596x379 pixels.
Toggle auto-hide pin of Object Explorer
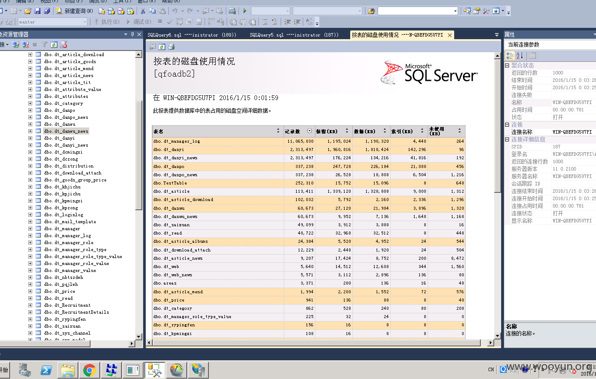point(132,34)
